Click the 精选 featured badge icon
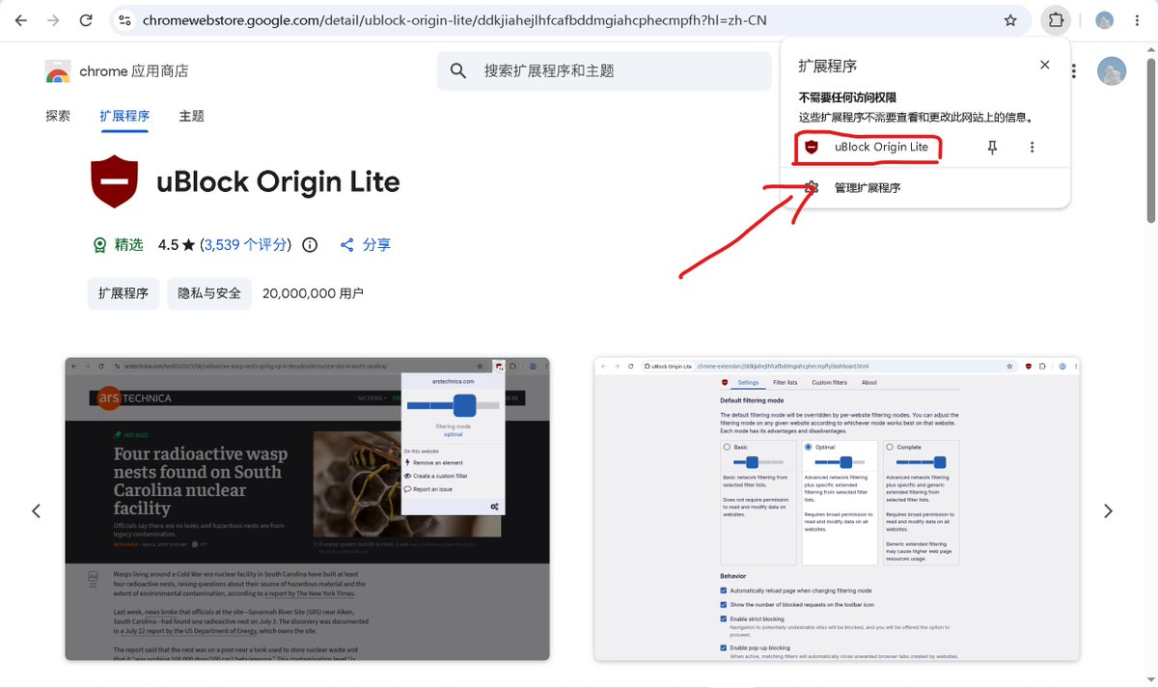Image resolution: width=1158 pixels, height=688 pixels. (x=99, y=245)
